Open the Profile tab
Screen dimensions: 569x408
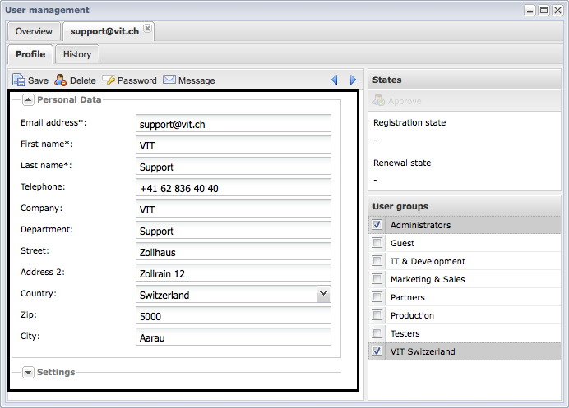[30, 54]
